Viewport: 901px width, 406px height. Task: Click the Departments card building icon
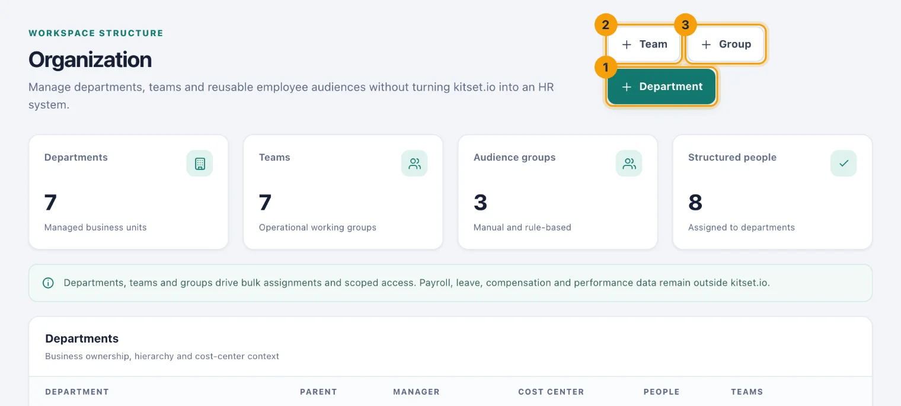coord(200,164)
